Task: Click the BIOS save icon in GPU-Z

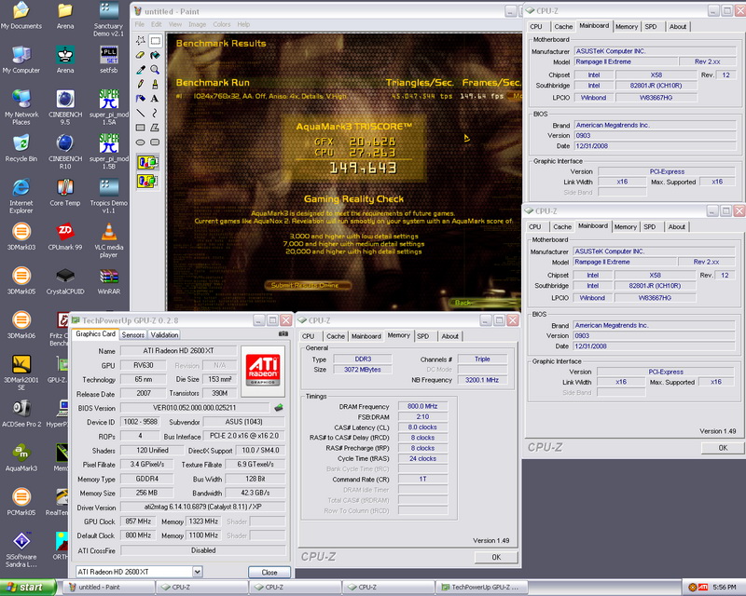Action: click(279, 408)
